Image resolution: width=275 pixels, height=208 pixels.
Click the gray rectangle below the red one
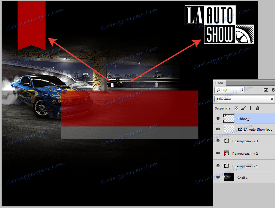[130, 133]
